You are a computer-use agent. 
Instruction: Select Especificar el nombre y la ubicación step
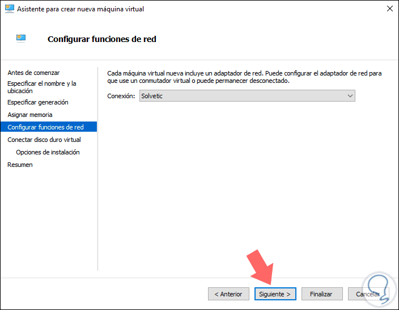(41, 87)
